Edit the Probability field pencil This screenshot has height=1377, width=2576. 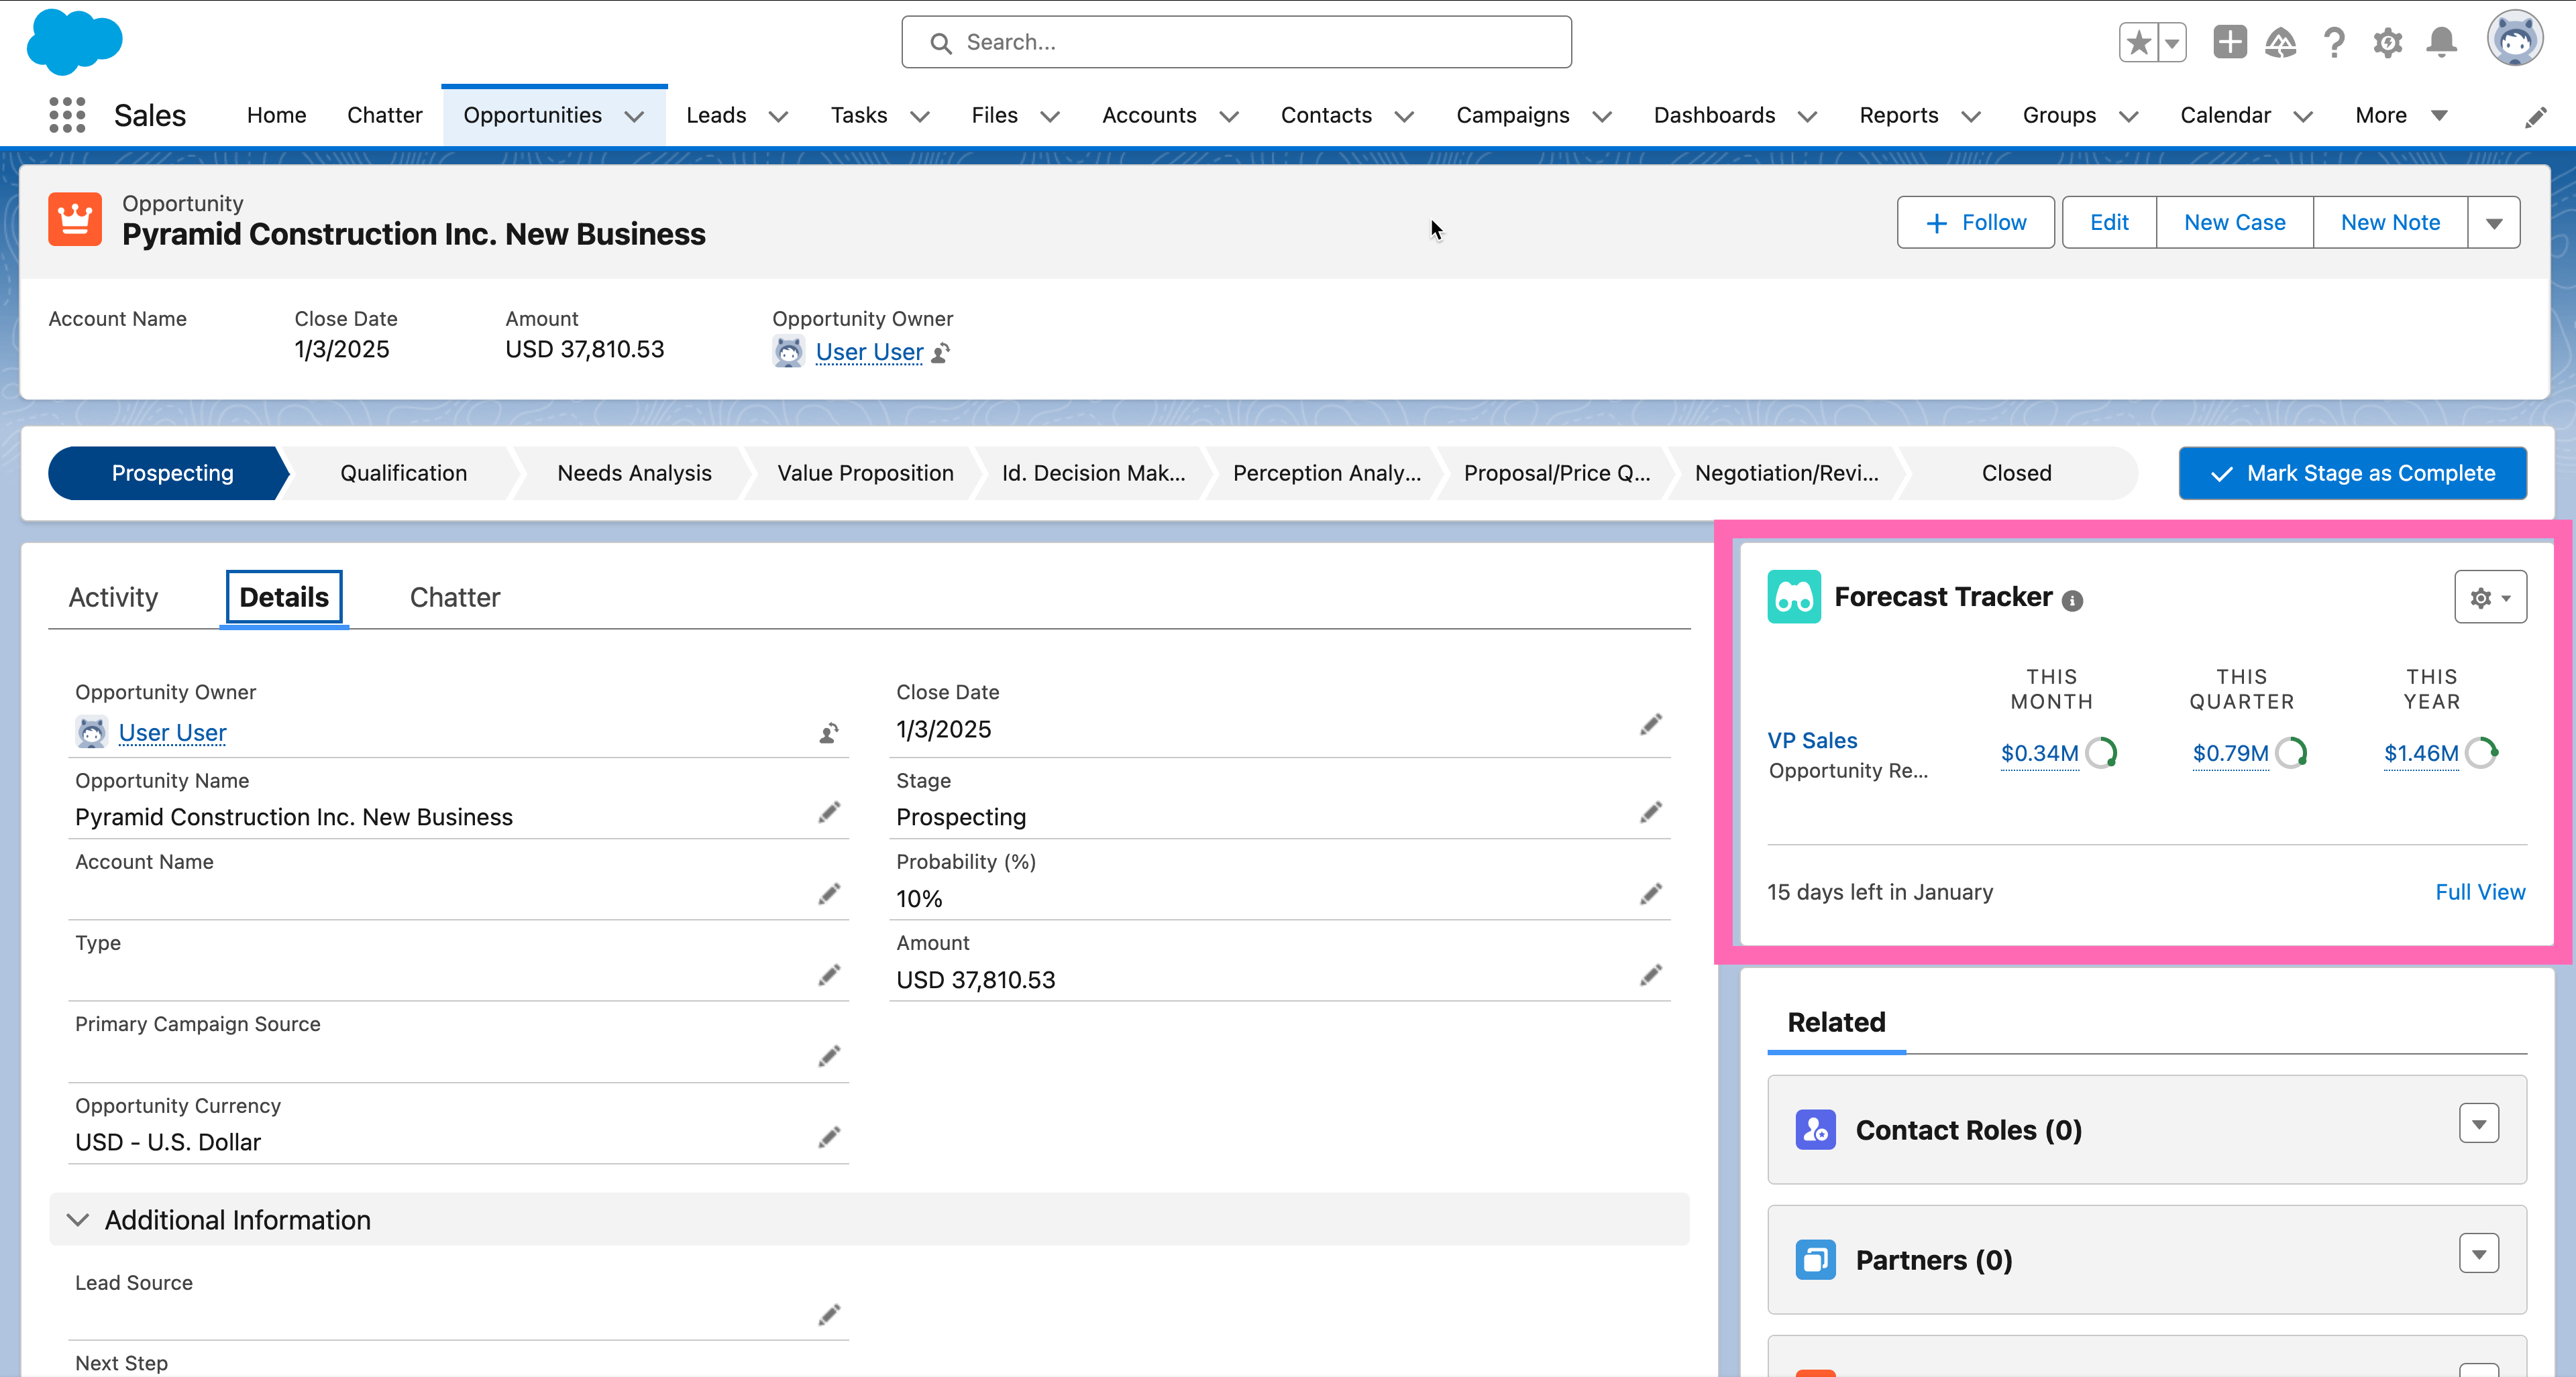point(1651,894)
